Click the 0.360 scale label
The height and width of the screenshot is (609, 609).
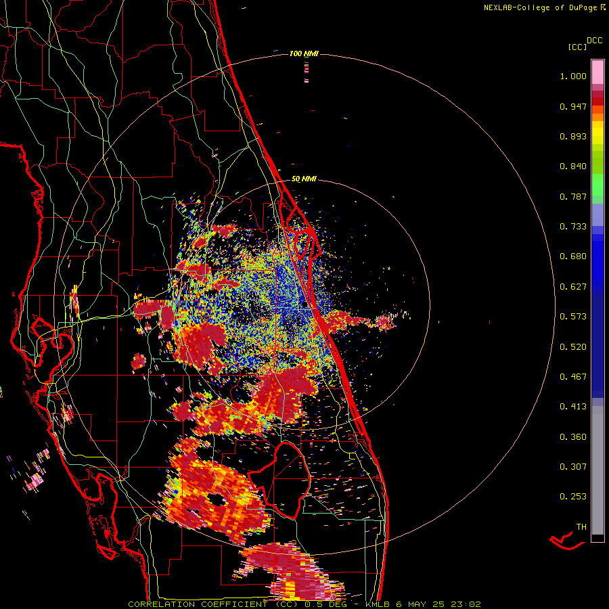[573, 437]
